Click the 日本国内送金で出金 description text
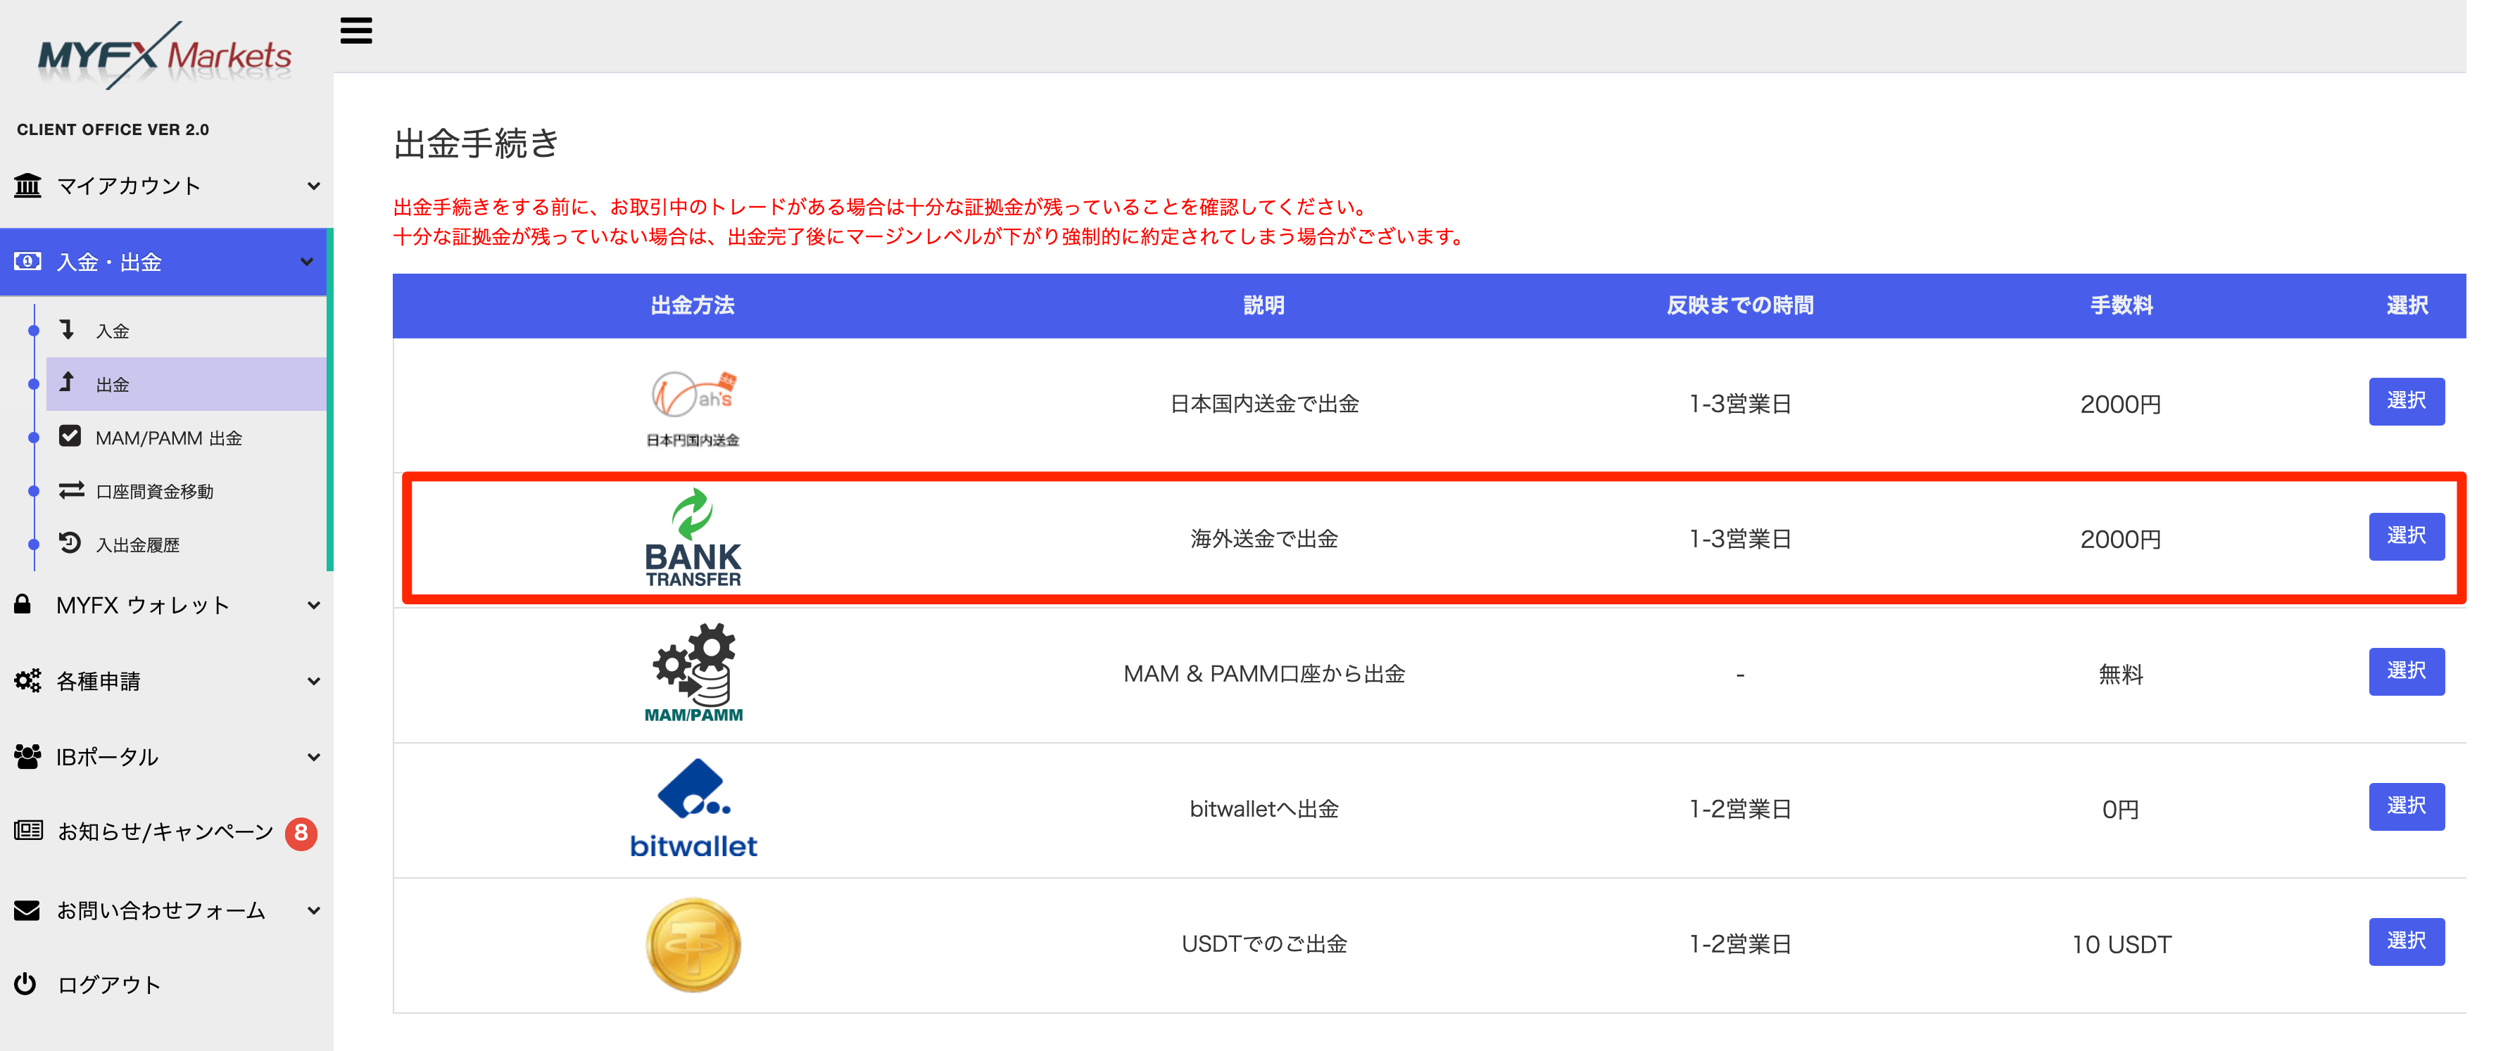Image resolution: width=2496 pixels, height=1051 pixels. tap(1263, 404)
